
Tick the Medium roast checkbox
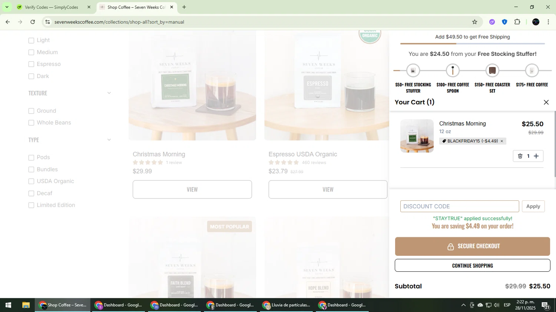(x=31, y=52)
